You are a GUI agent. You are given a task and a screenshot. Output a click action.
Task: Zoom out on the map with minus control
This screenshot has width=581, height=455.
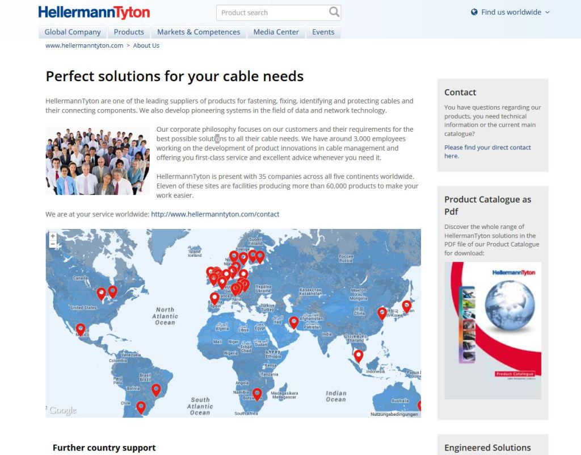52,243
